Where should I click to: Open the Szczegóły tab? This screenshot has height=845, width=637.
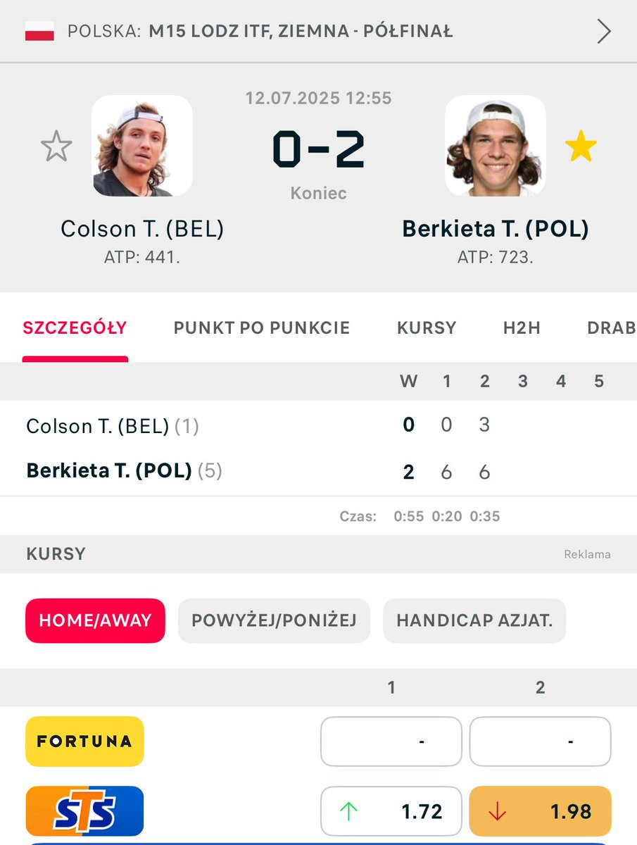75,327
